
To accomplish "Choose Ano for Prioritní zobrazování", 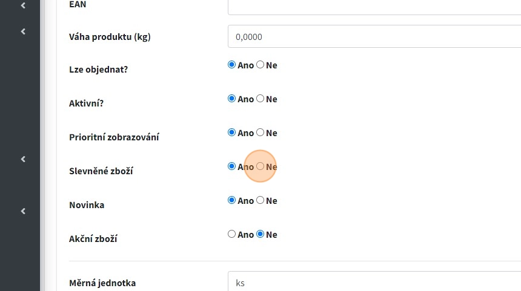I will (x=231, y=132).
